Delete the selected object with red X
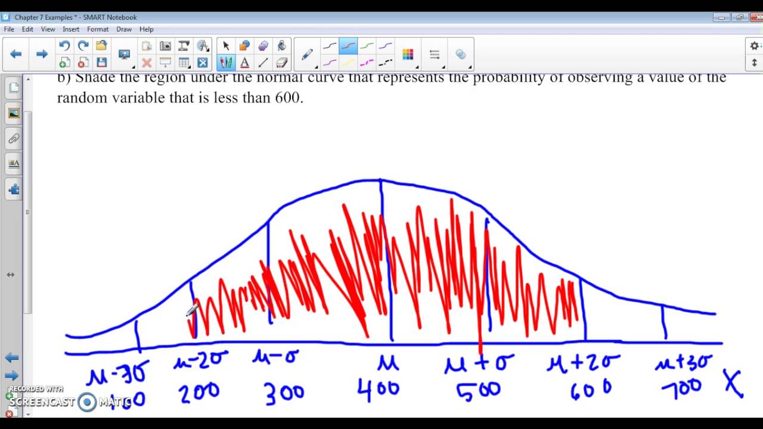Viewport: 763px width, 429px height. pyautogui.click(x=147, y=63)
